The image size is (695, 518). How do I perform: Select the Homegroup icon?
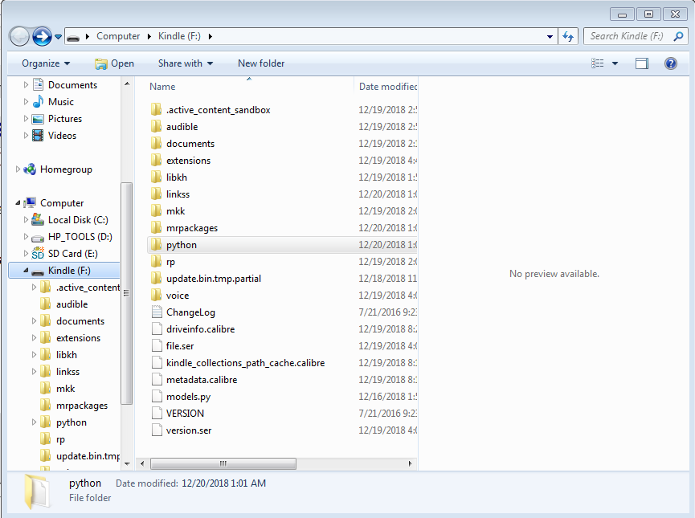(x=30, y=169)
